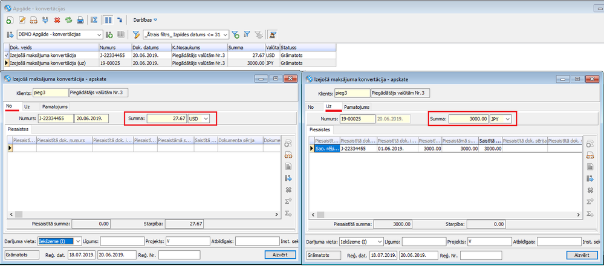The width and height of the screenshot is (604, 266).
Task: Toggle checkmark on J-22334455 row
Action: click(6, 55)
